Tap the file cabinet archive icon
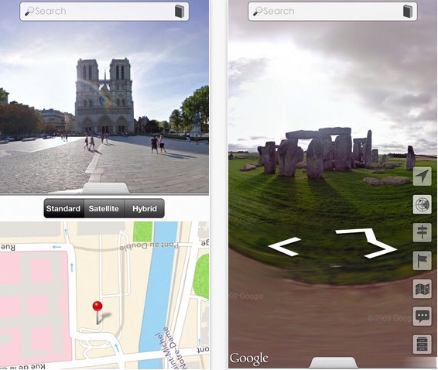Viewport: 438px width, 370px height. coord(422,344)
